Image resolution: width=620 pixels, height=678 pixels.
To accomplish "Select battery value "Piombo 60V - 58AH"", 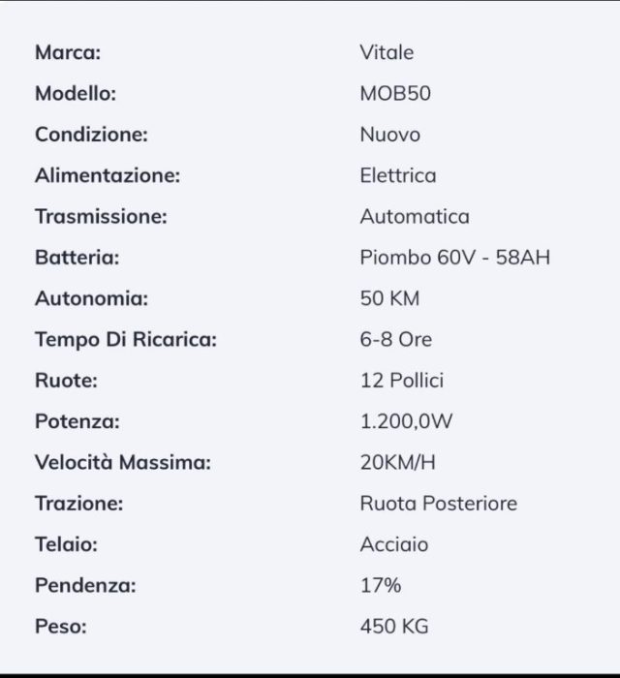I will click(455, 258).
